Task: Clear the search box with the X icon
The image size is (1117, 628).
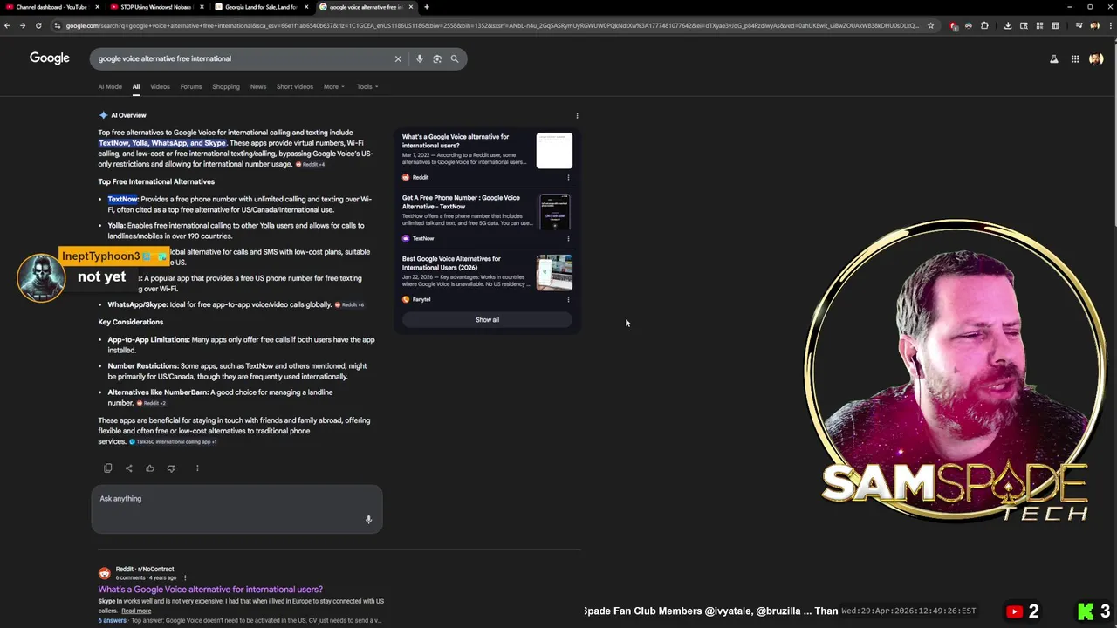Action: coord(398,58)
